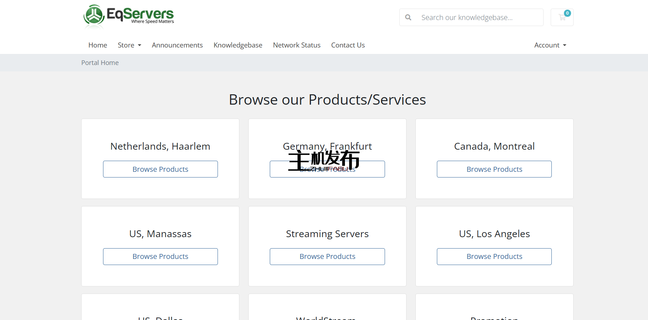Viewport: 648px width, 320px height.
Task: Open the Account dropdown menu
Action: click(x=550, y=45)
